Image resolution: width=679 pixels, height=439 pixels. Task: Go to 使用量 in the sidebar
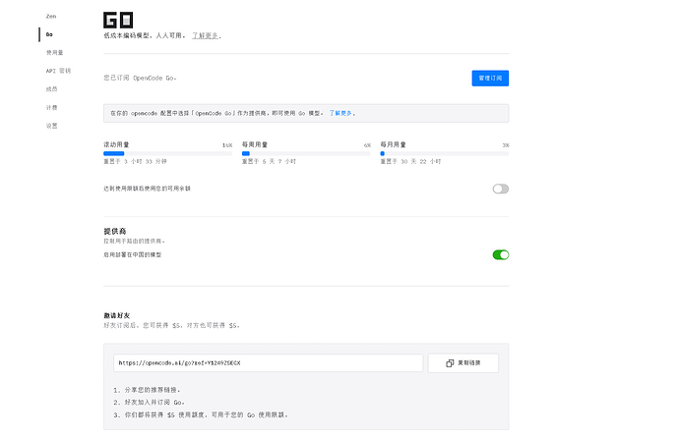[54, 53]
